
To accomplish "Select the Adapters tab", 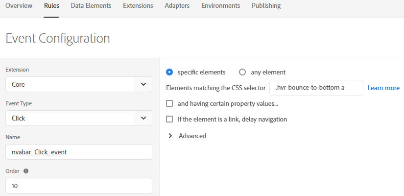I will [177, 6].
